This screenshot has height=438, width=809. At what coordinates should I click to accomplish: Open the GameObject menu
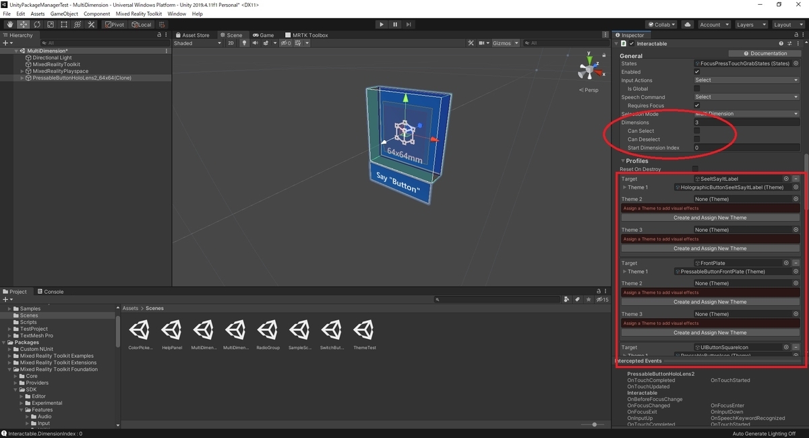[64, 13]
